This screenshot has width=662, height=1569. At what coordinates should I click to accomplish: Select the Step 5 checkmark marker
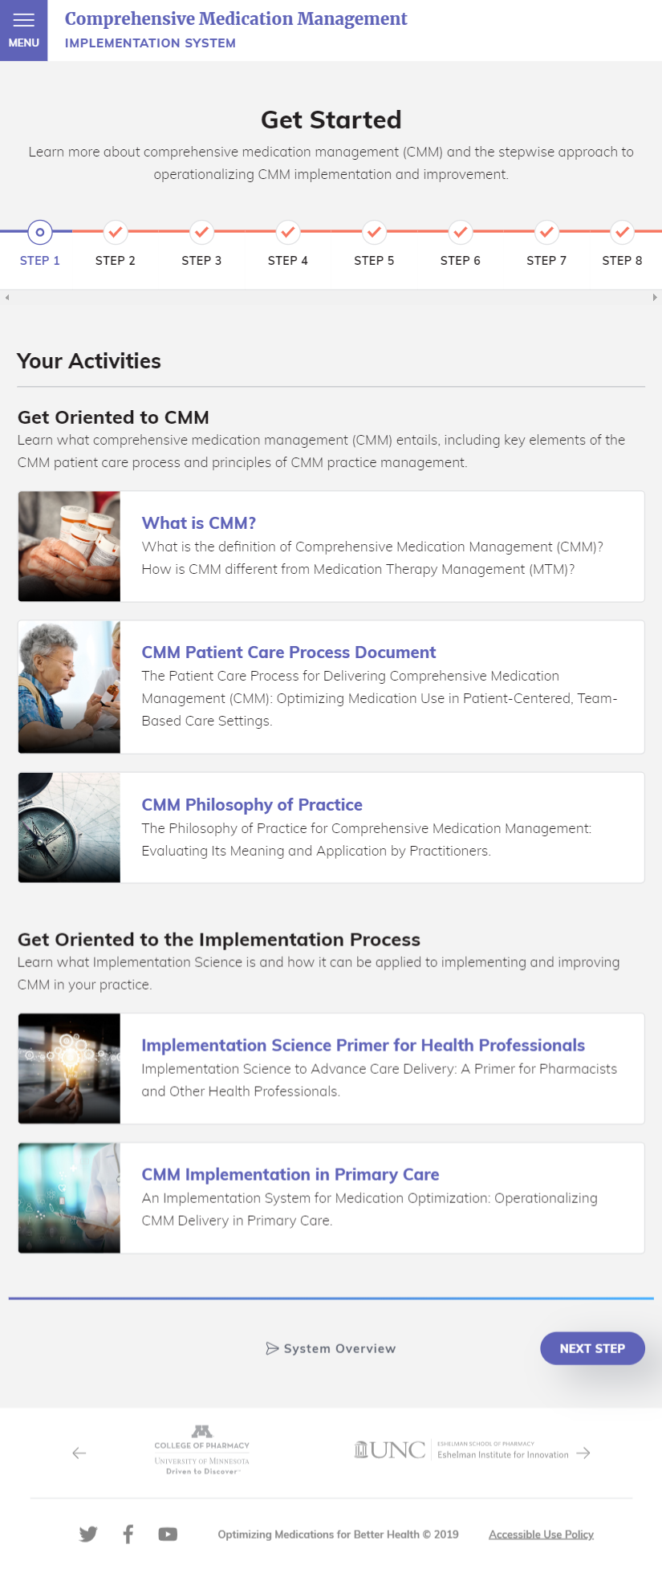[x=374, y=232]
